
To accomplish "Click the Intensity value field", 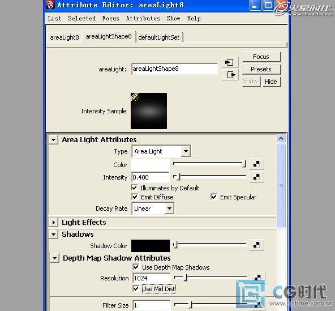I will click(x=150, y=177).
